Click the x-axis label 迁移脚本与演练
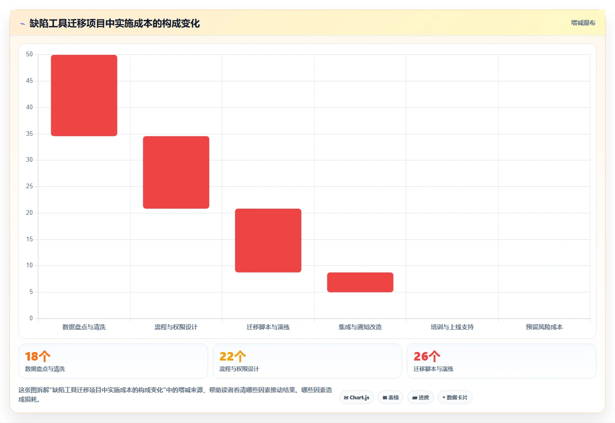Screen dimensions: 615x423 click(x=268, y=327)
